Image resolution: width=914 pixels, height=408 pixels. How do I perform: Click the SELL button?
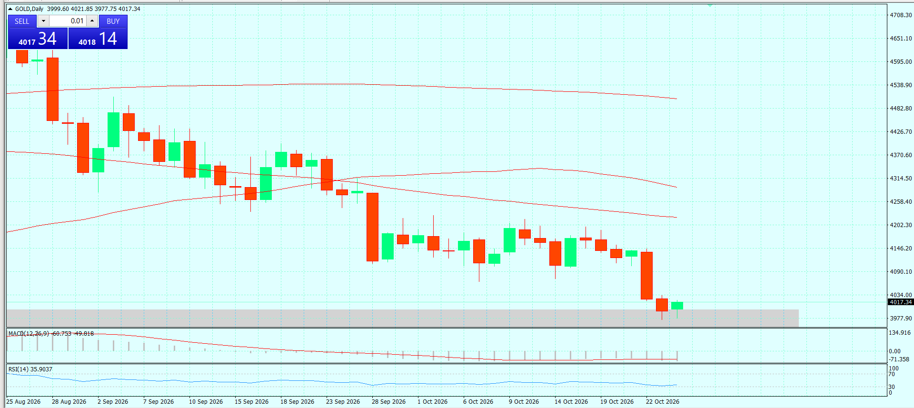(x=22, y=21)
